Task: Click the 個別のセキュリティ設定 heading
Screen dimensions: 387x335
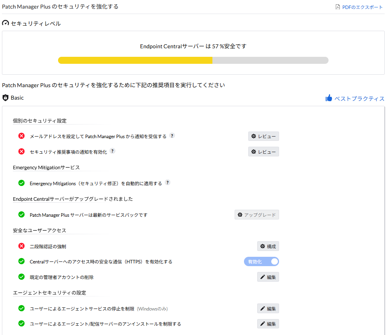Action: [40, 121]
